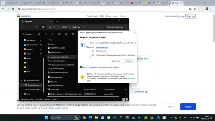Switch Explorer to details view icon

pyautogui.click(x=124, y=99)
